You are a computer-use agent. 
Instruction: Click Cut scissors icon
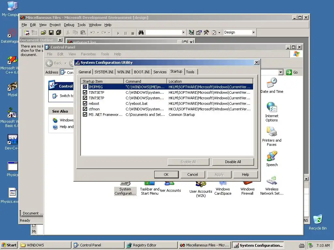pyautogui.click(x=68, y=33)
